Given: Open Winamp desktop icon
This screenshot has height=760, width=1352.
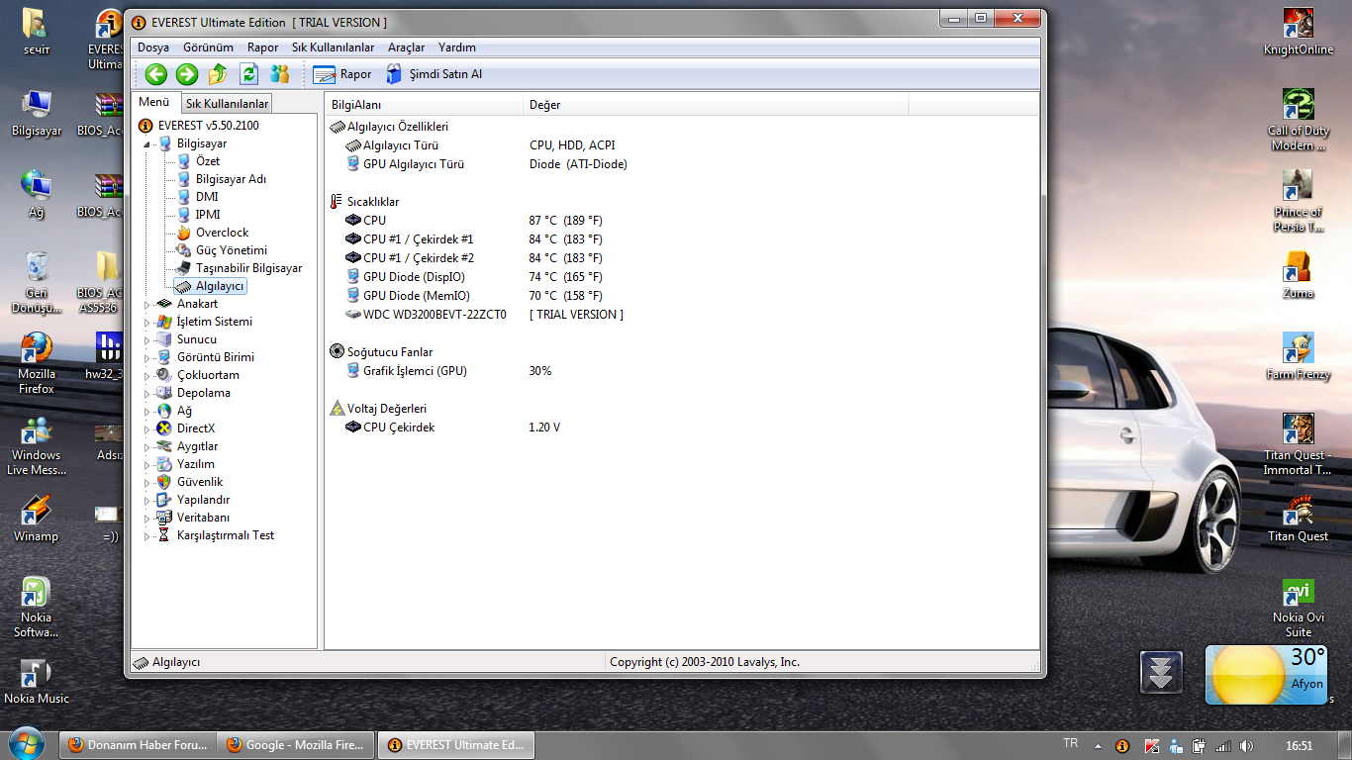Looking at the screenshot, I should [36, 519].
